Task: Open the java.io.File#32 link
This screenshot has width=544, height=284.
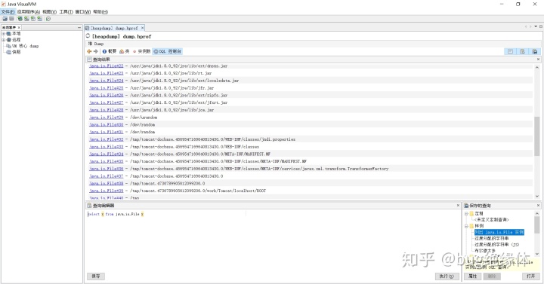Action: (107, 139)
